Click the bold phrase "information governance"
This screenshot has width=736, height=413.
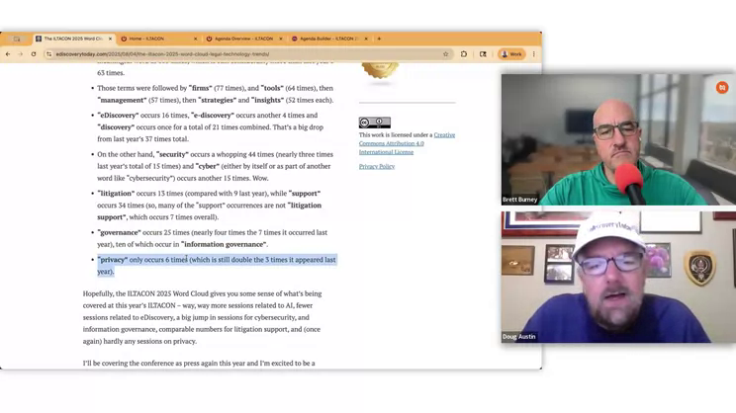click(x=224, y=244)
